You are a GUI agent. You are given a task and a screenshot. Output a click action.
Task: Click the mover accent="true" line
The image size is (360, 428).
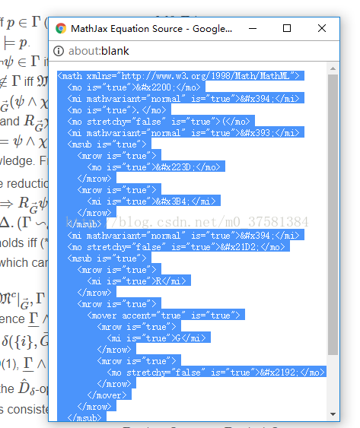click(x=164, y=315)
